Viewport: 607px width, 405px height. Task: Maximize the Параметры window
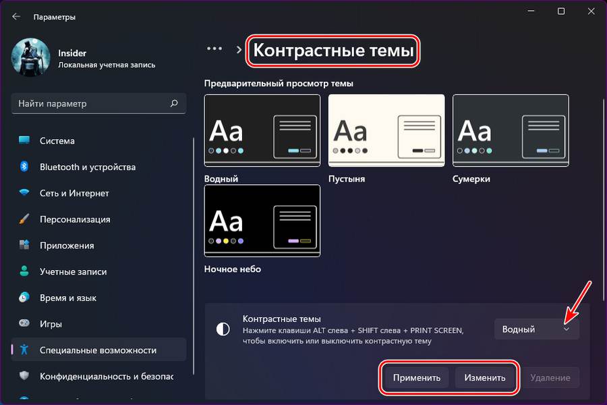[x=560, y=11]
